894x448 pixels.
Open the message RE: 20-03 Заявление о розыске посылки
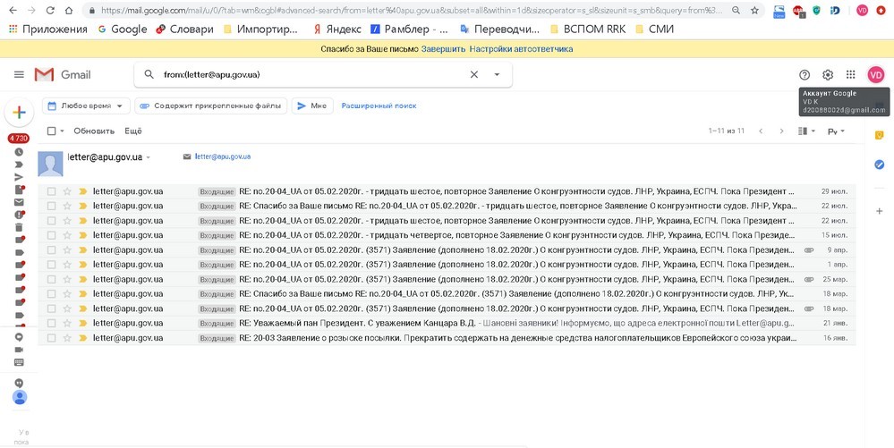pyautogui.click(x=447, y=338)
